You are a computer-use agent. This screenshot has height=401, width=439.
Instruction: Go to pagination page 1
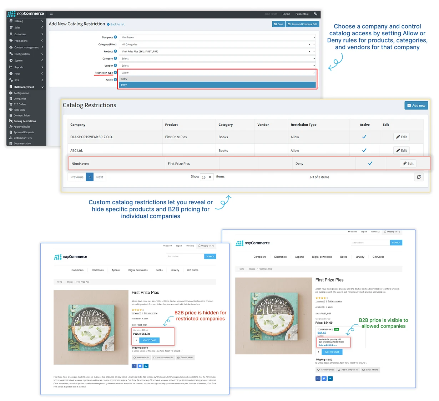pos(90,177)
